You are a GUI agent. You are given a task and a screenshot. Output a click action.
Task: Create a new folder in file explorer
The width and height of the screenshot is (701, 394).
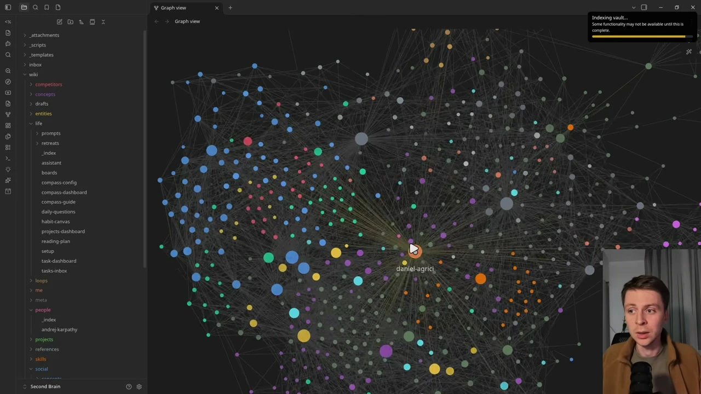pos(70,22)
